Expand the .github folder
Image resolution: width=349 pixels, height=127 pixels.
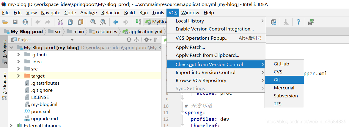(19, 54)
